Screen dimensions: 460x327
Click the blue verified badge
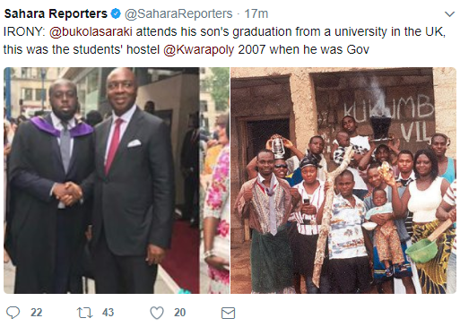(x=116, y=13)
